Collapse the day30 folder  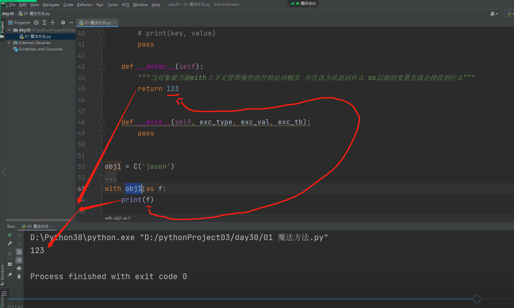tap(9, 30)
